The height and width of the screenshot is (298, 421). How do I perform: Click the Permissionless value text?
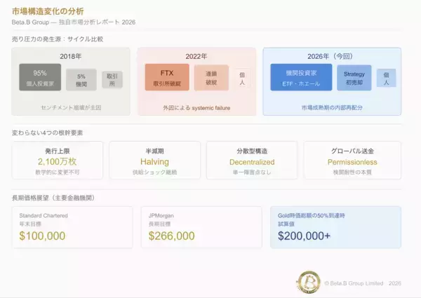point(352,162)
